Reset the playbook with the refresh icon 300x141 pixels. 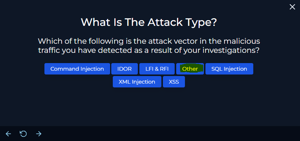[x=23, y=134]
